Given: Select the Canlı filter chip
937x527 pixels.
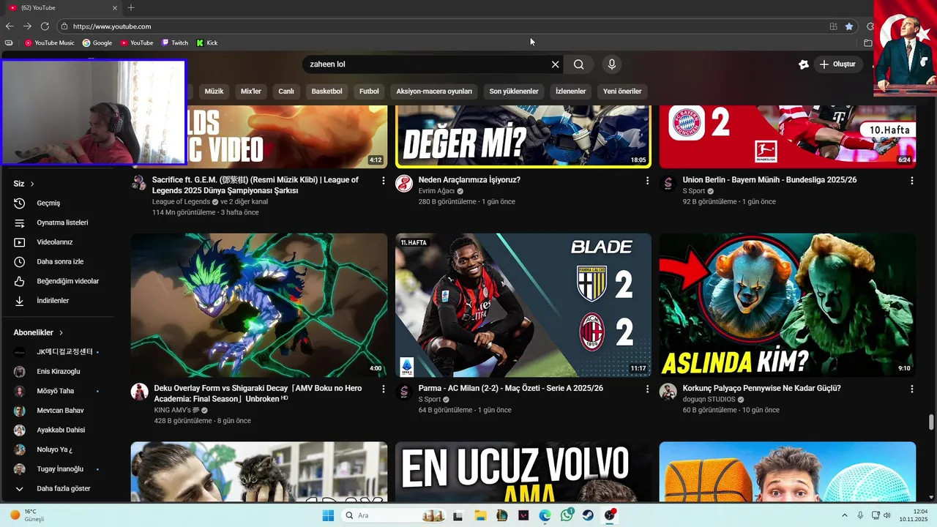Looking at the screenshot, I should [x=286, y=91].
